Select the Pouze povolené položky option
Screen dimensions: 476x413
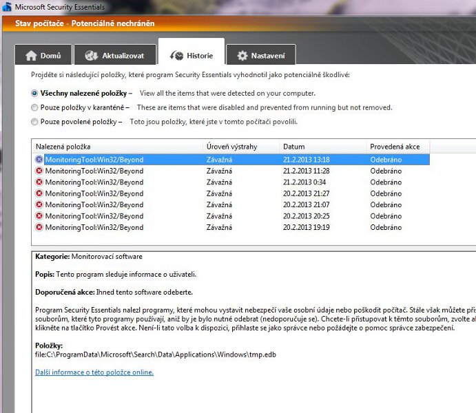(x=35, y=122)
